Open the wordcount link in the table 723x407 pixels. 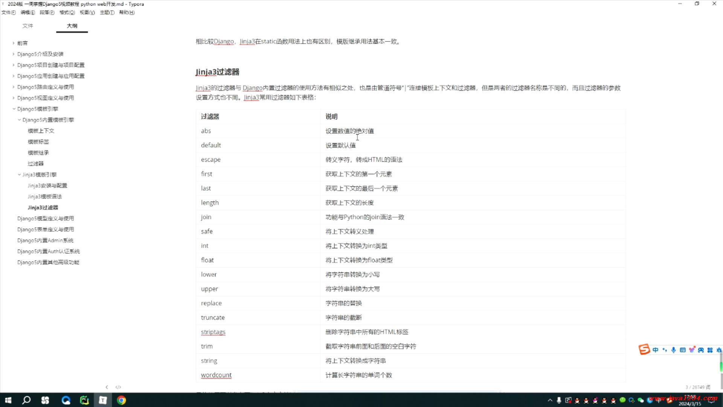tap(216, 375)
